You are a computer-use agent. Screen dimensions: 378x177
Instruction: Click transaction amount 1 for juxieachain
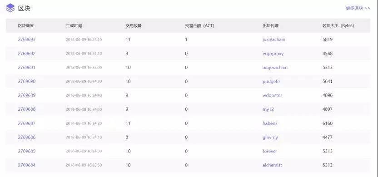(186, 39)
